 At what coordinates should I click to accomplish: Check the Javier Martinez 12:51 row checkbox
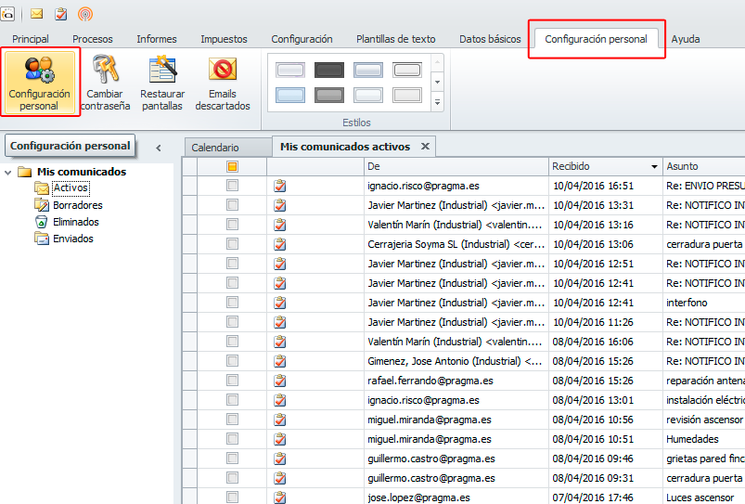pyautogui.click(x=232, y=264)
